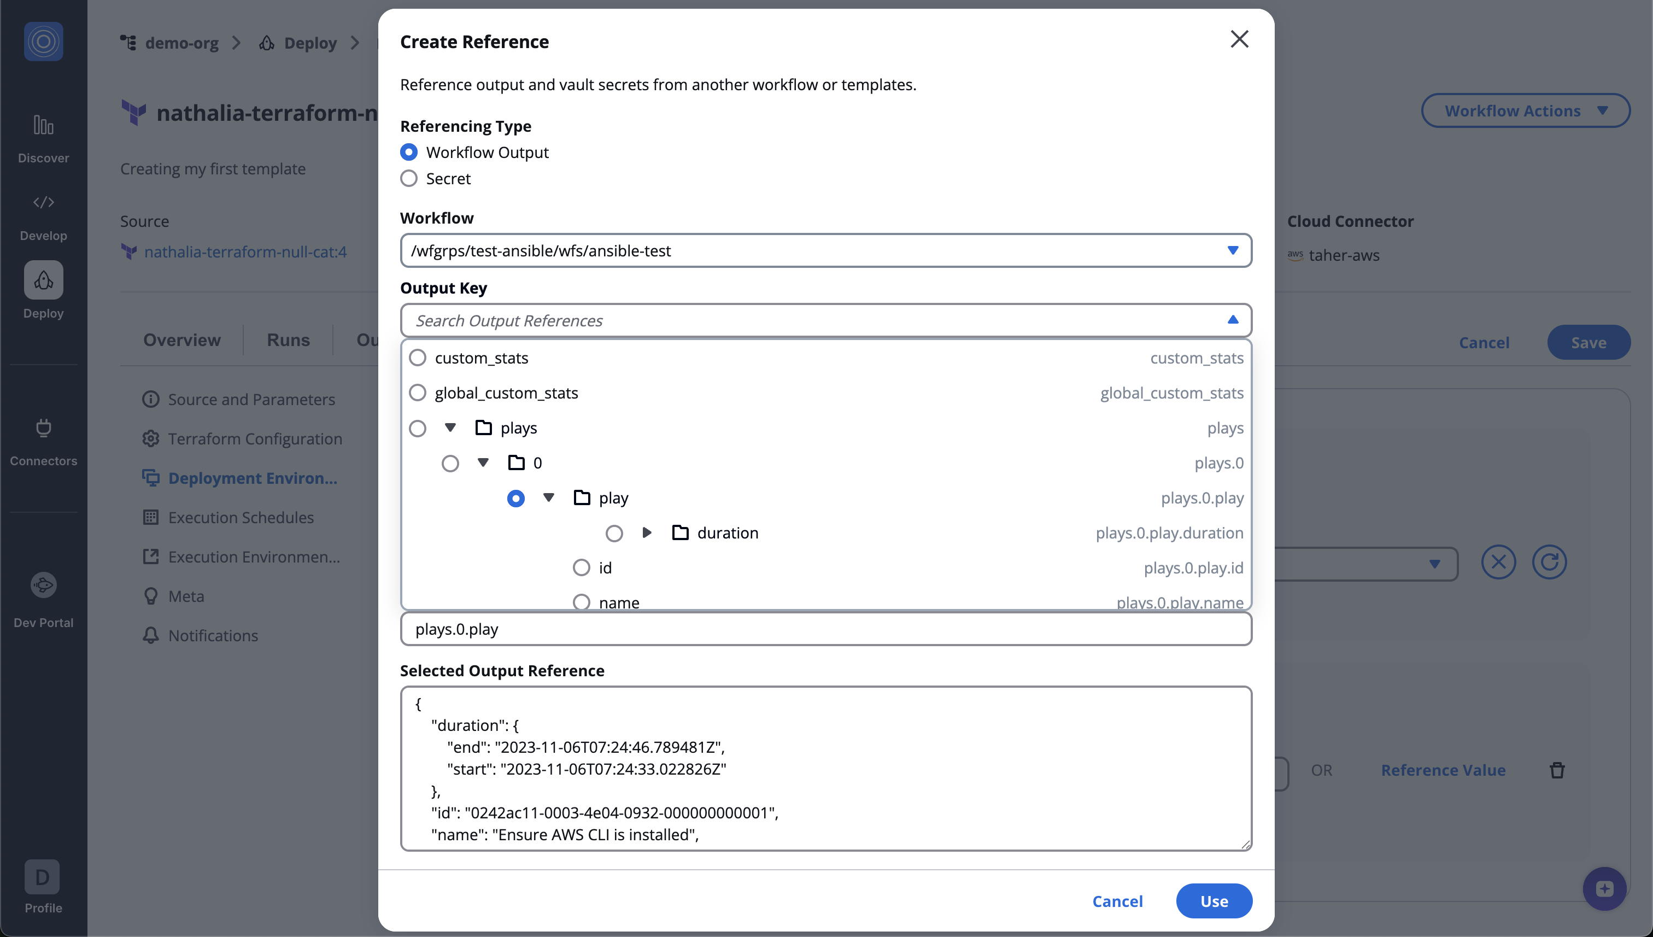1653x937 pixels.
Task: Select the custom_stats output key radio
Action: (x=418, y=358)
